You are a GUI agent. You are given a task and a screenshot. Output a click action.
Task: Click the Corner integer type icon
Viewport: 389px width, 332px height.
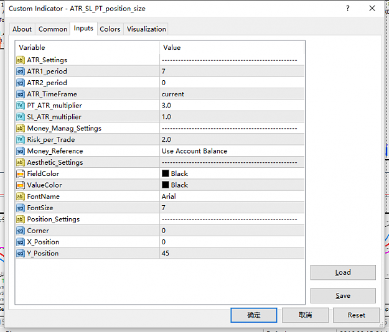tap(21, 231)
